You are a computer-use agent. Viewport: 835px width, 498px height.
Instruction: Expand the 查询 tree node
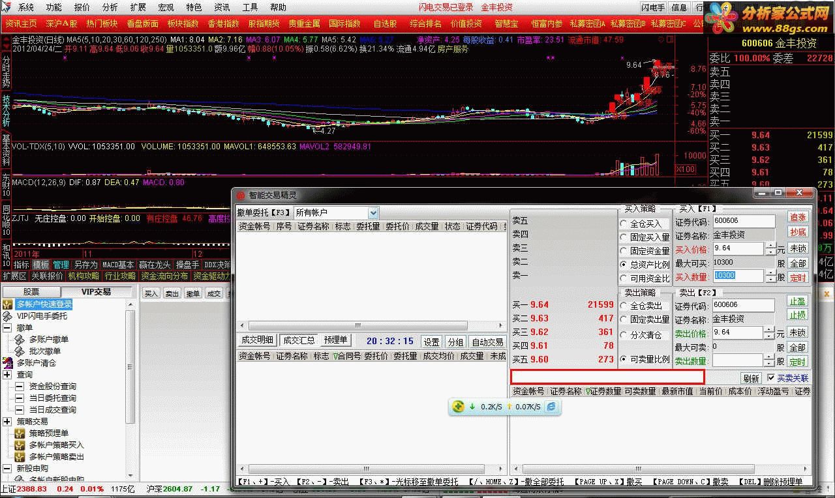tap(7, 375)
